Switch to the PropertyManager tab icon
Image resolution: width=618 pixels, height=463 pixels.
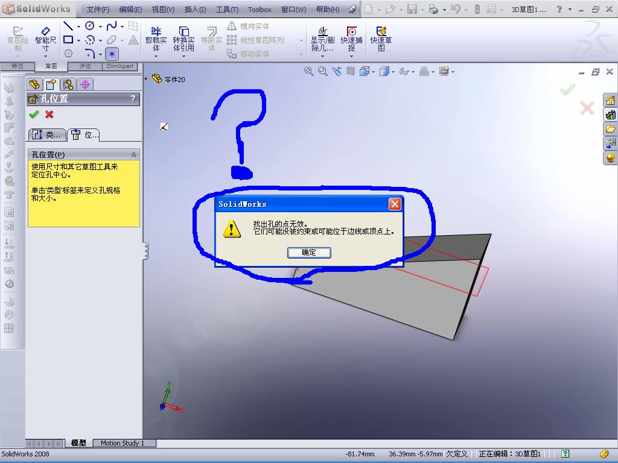click(51, 84)
